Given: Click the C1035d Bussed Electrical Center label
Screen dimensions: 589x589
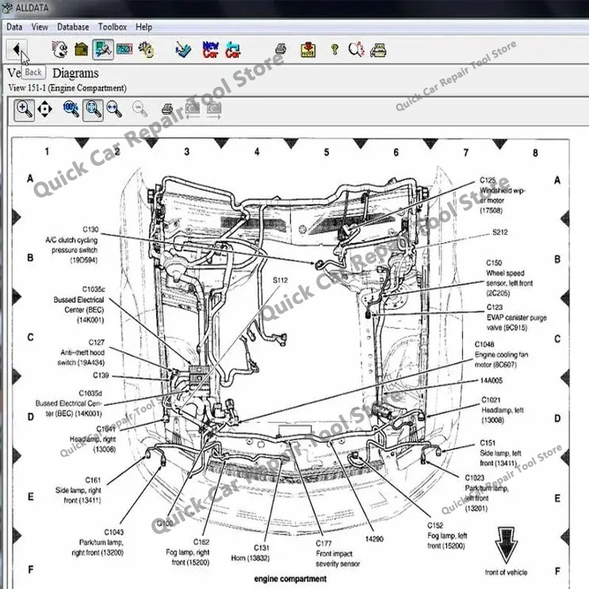Looking at the screenshot, I should coord(68,403).
